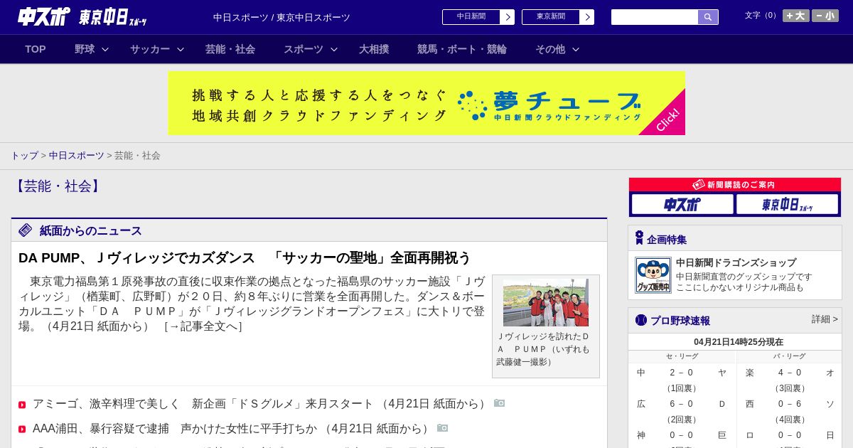Image resolution: width=853 pixels, height=448 pixels.
Task: Click the ロ 0-0 日 game score
Action: [x=790, y=435]
